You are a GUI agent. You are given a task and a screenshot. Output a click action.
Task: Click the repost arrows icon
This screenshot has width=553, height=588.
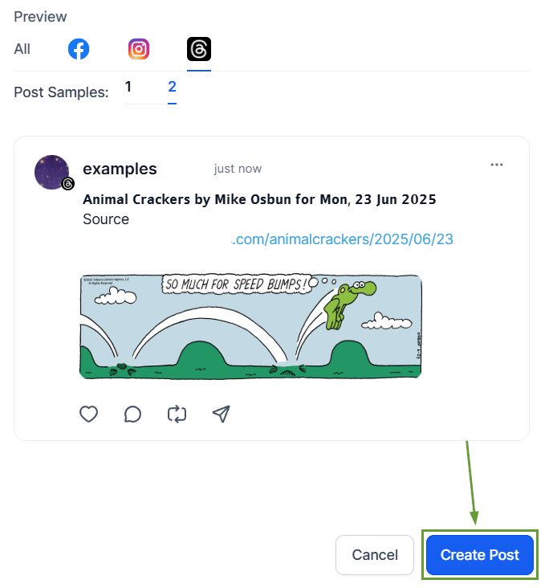[177, 414]
